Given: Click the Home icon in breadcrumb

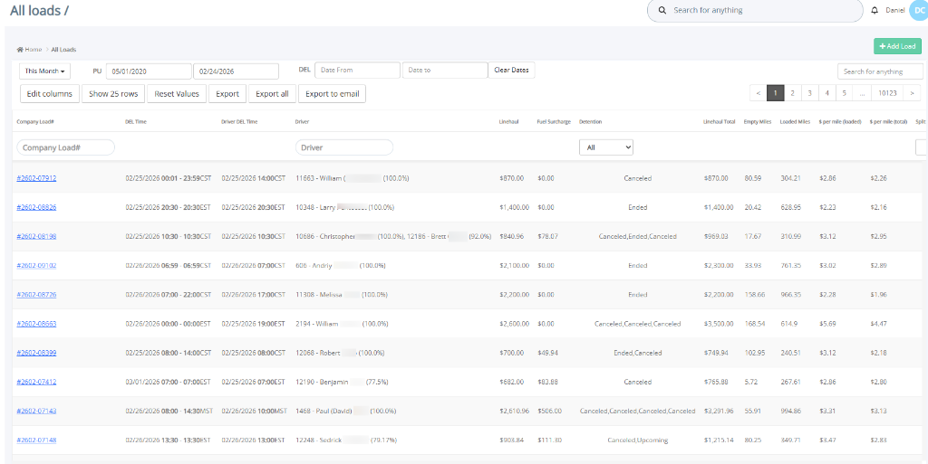Looking at the screenshot, I should coord(20,50).
